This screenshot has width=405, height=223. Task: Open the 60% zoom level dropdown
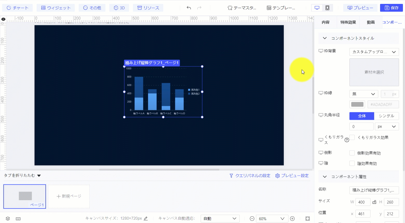pyautogui.click(x=272, y=219)
